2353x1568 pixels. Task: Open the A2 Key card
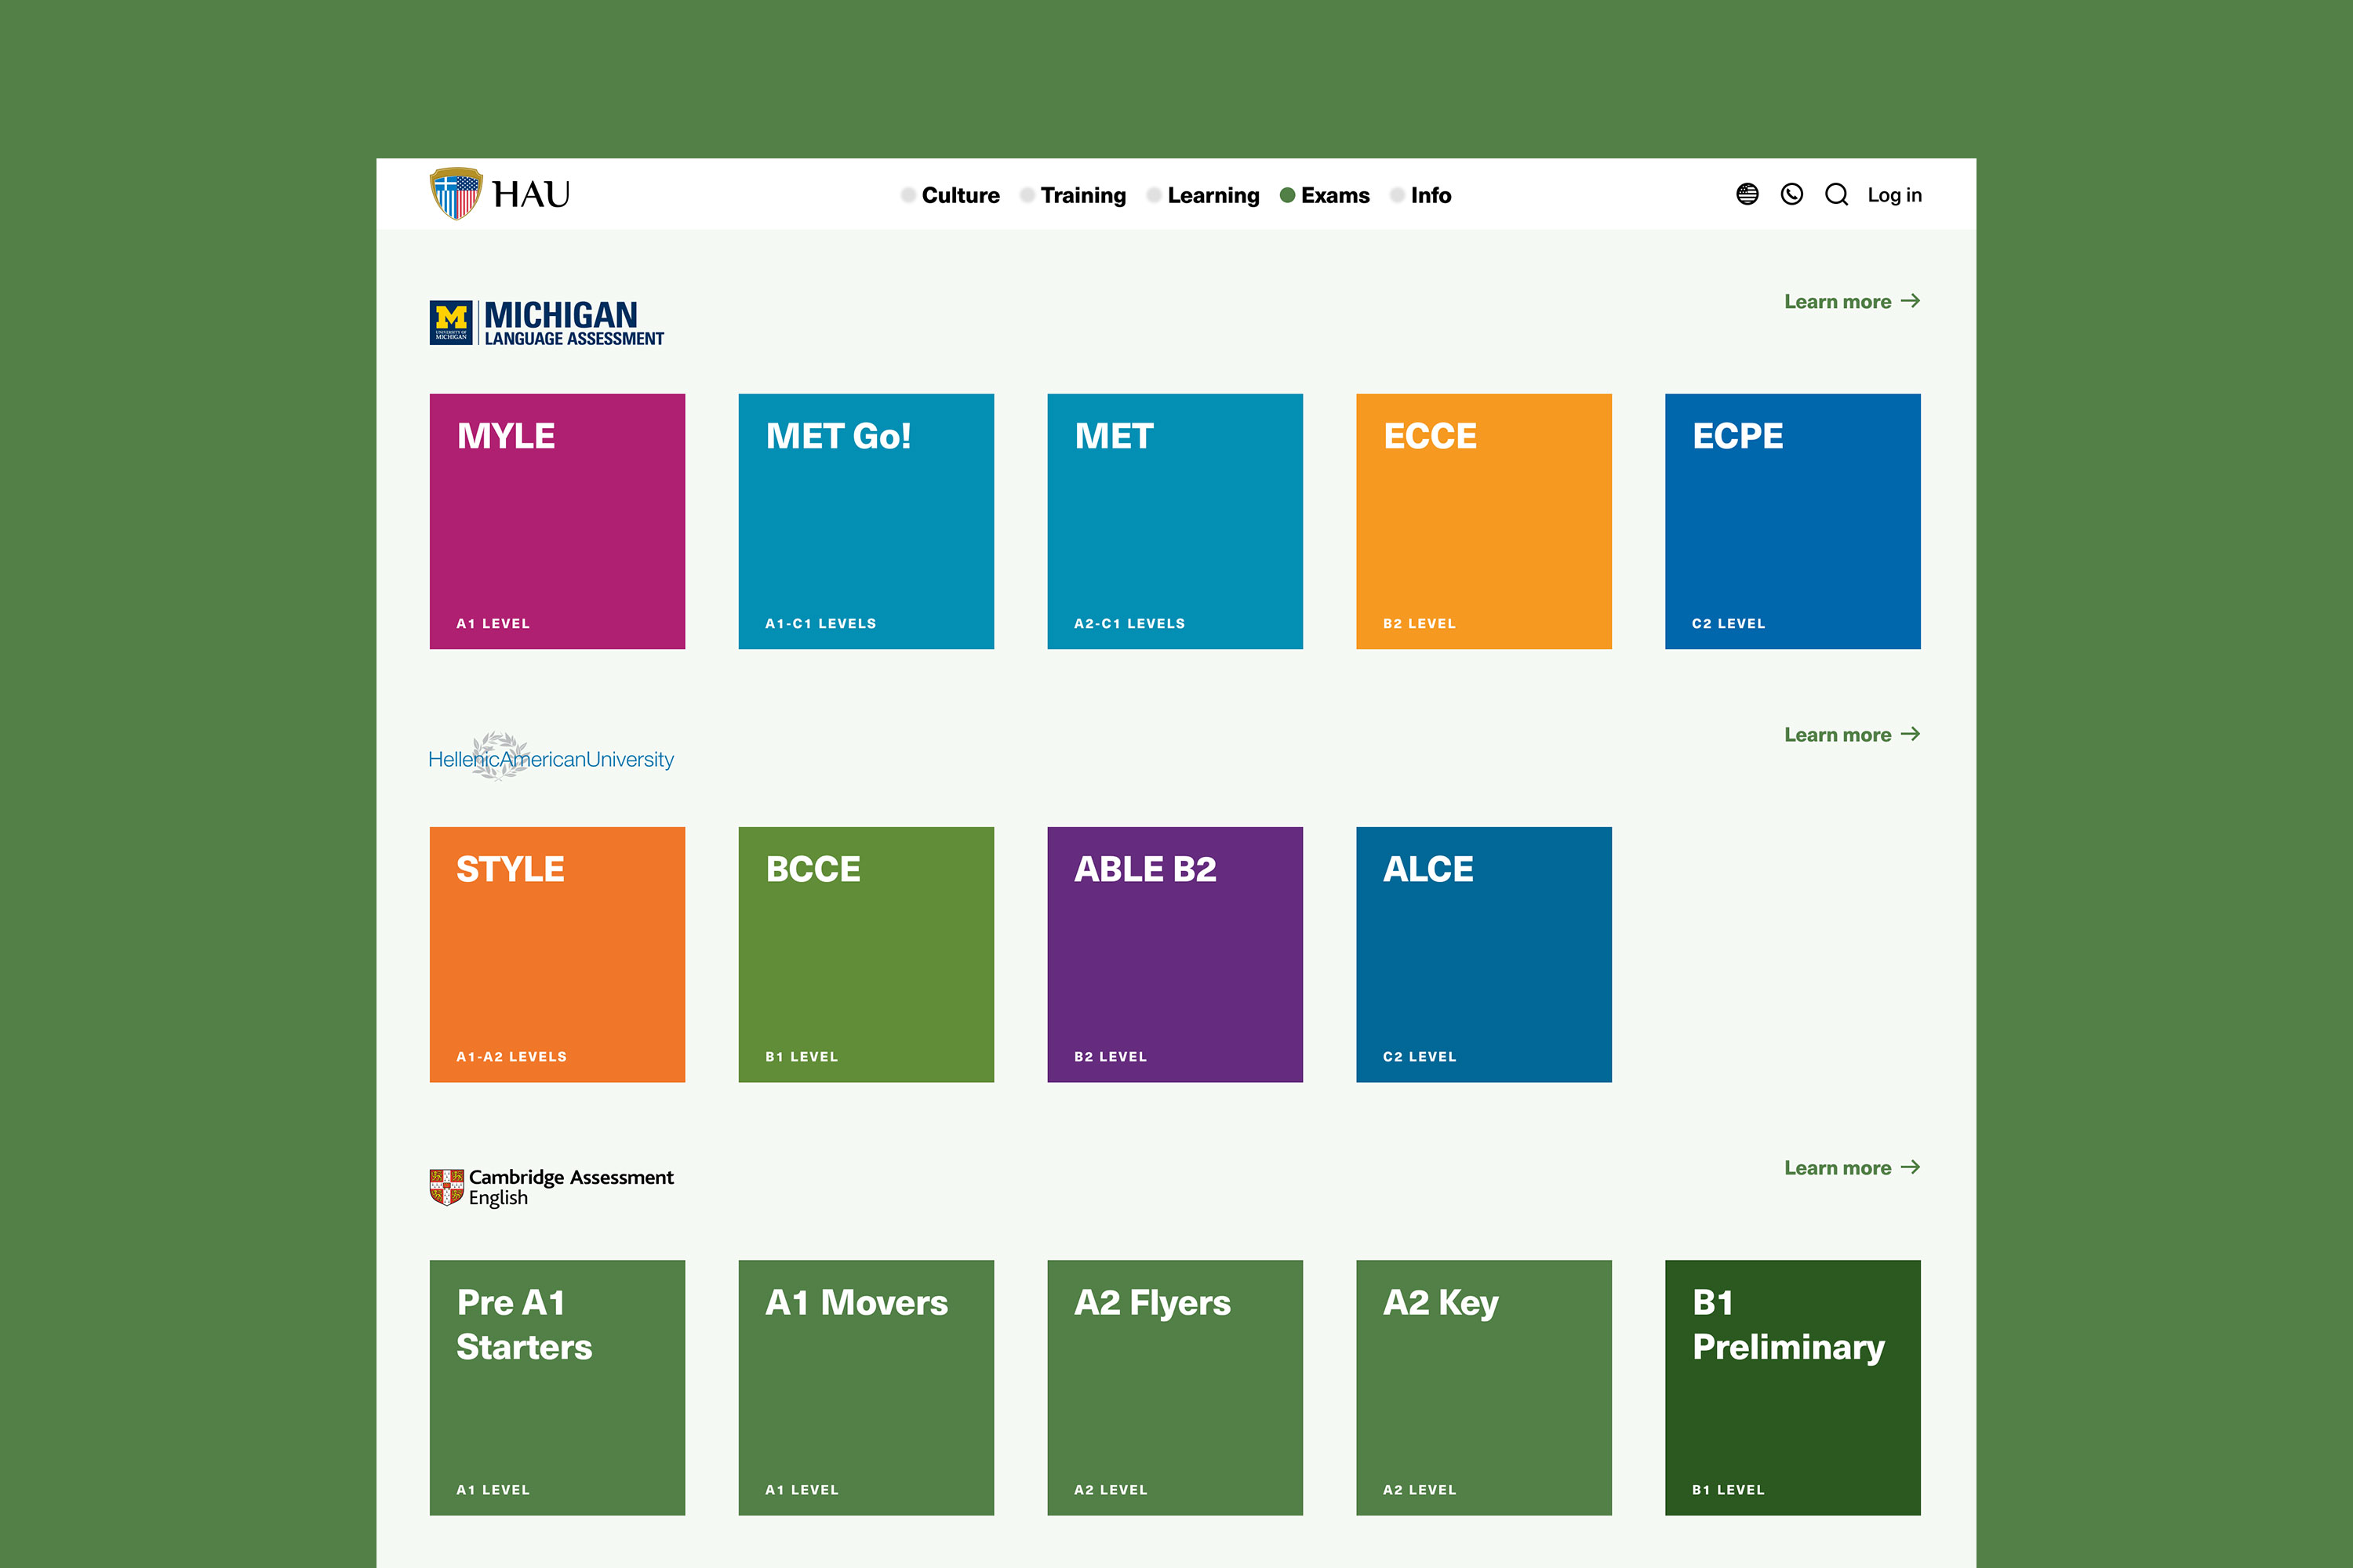(x=1484, y=1387)
